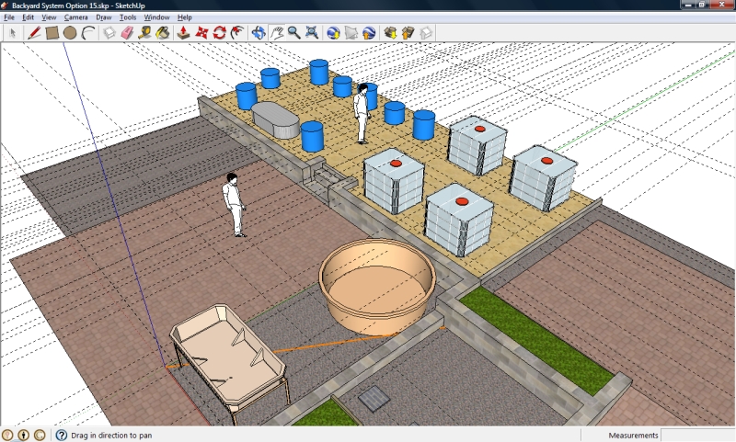The width and height of the screenshot is (736, 442).
Task: Select the Rectangle drawing tool
Action: point(52,32)
